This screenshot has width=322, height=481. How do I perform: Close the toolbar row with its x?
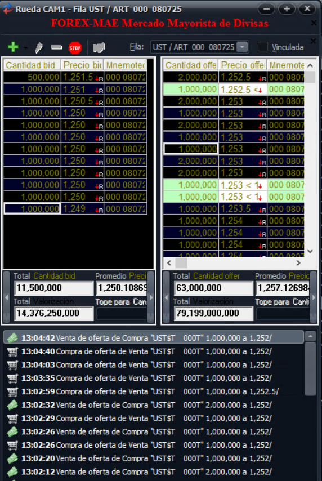[314, 41]
